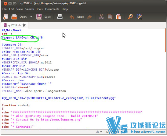This screenshot has width=167, height=136.
Task: Click the Open text label
Action: coord(23,17)
